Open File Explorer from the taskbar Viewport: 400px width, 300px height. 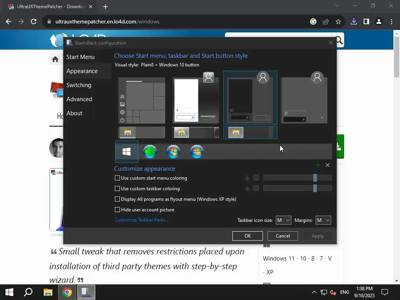[x=48, y=292]
